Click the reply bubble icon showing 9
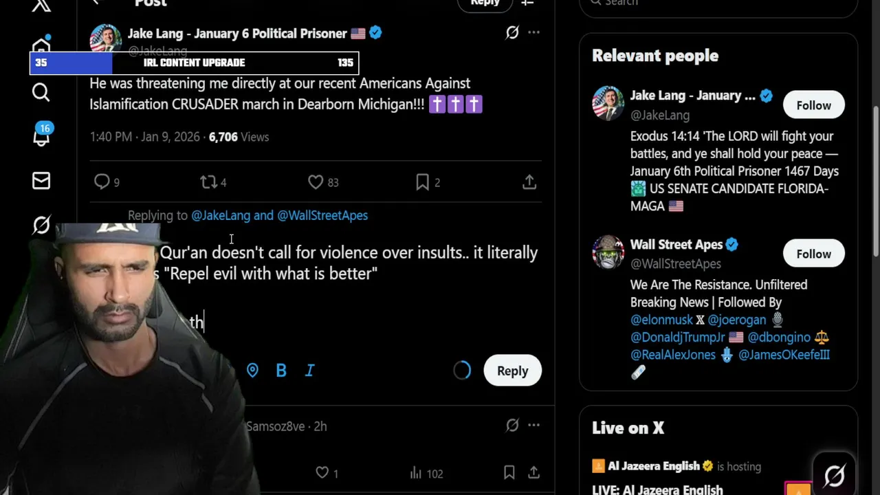This screenshot has height=495, width=880. [102, 181]
